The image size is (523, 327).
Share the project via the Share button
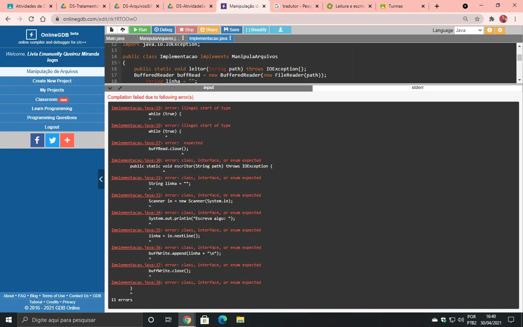click(x=209, y=30)
